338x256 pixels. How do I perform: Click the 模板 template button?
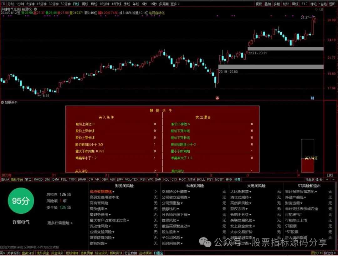point(319,179)
